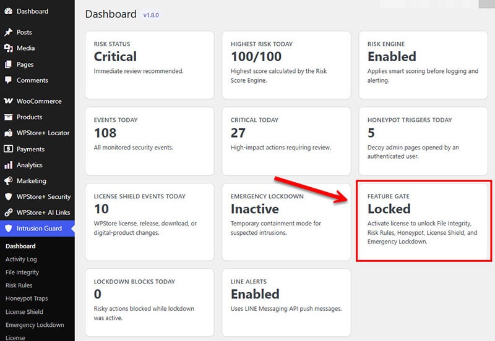
Task: Open Intrusion Guard Dashboard submenu link
Action: click(x=20, y=246)
